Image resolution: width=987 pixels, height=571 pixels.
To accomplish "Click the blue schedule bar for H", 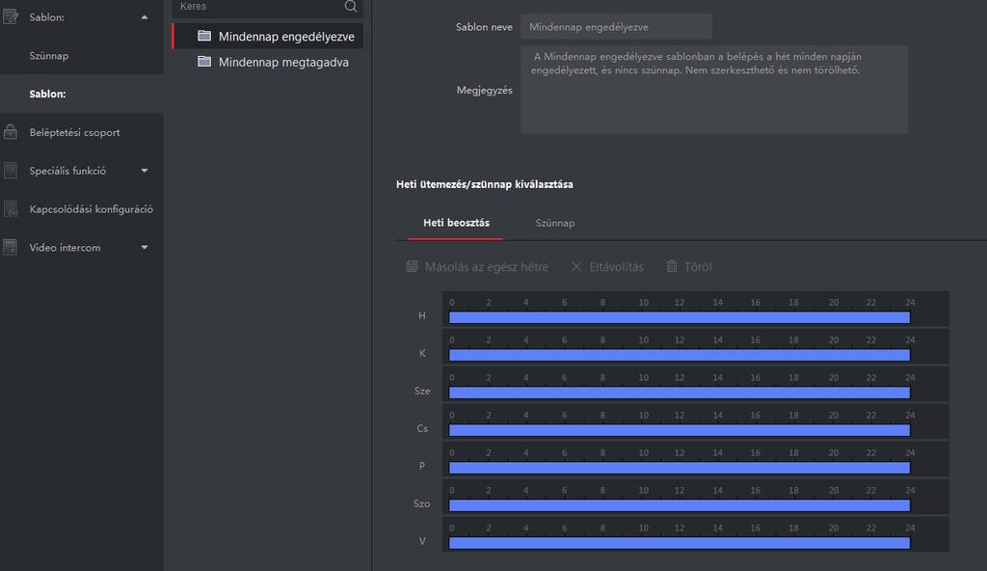I will coord(680,317).
